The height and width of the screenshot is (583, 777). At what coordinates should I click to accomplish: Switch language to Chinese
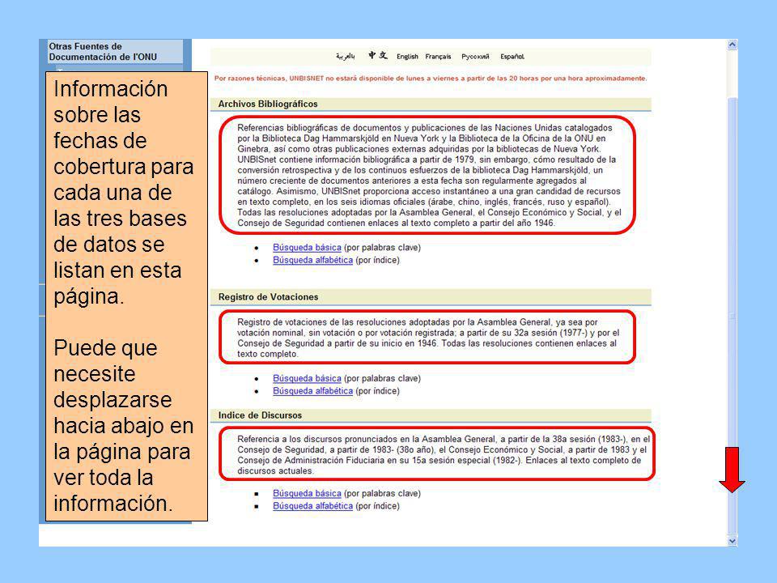click(378, 56)
